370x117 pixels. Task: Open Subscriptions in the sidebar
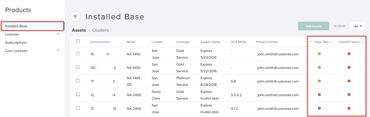click(16, 42)
